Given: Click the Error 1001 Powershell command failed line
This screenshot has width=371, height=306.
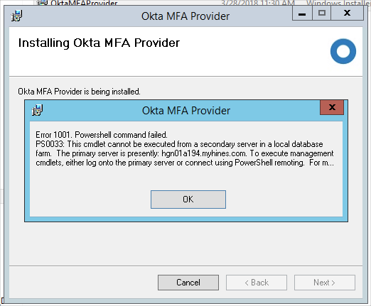Looking at the screenshot, I should (102, 135).
